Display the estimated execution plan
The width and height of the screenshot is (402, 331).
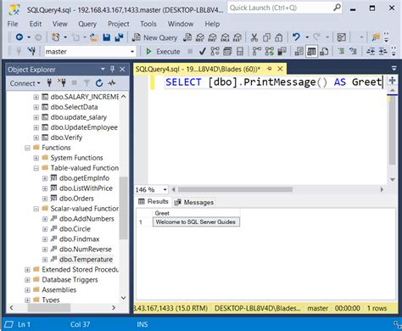pos(215,52)
